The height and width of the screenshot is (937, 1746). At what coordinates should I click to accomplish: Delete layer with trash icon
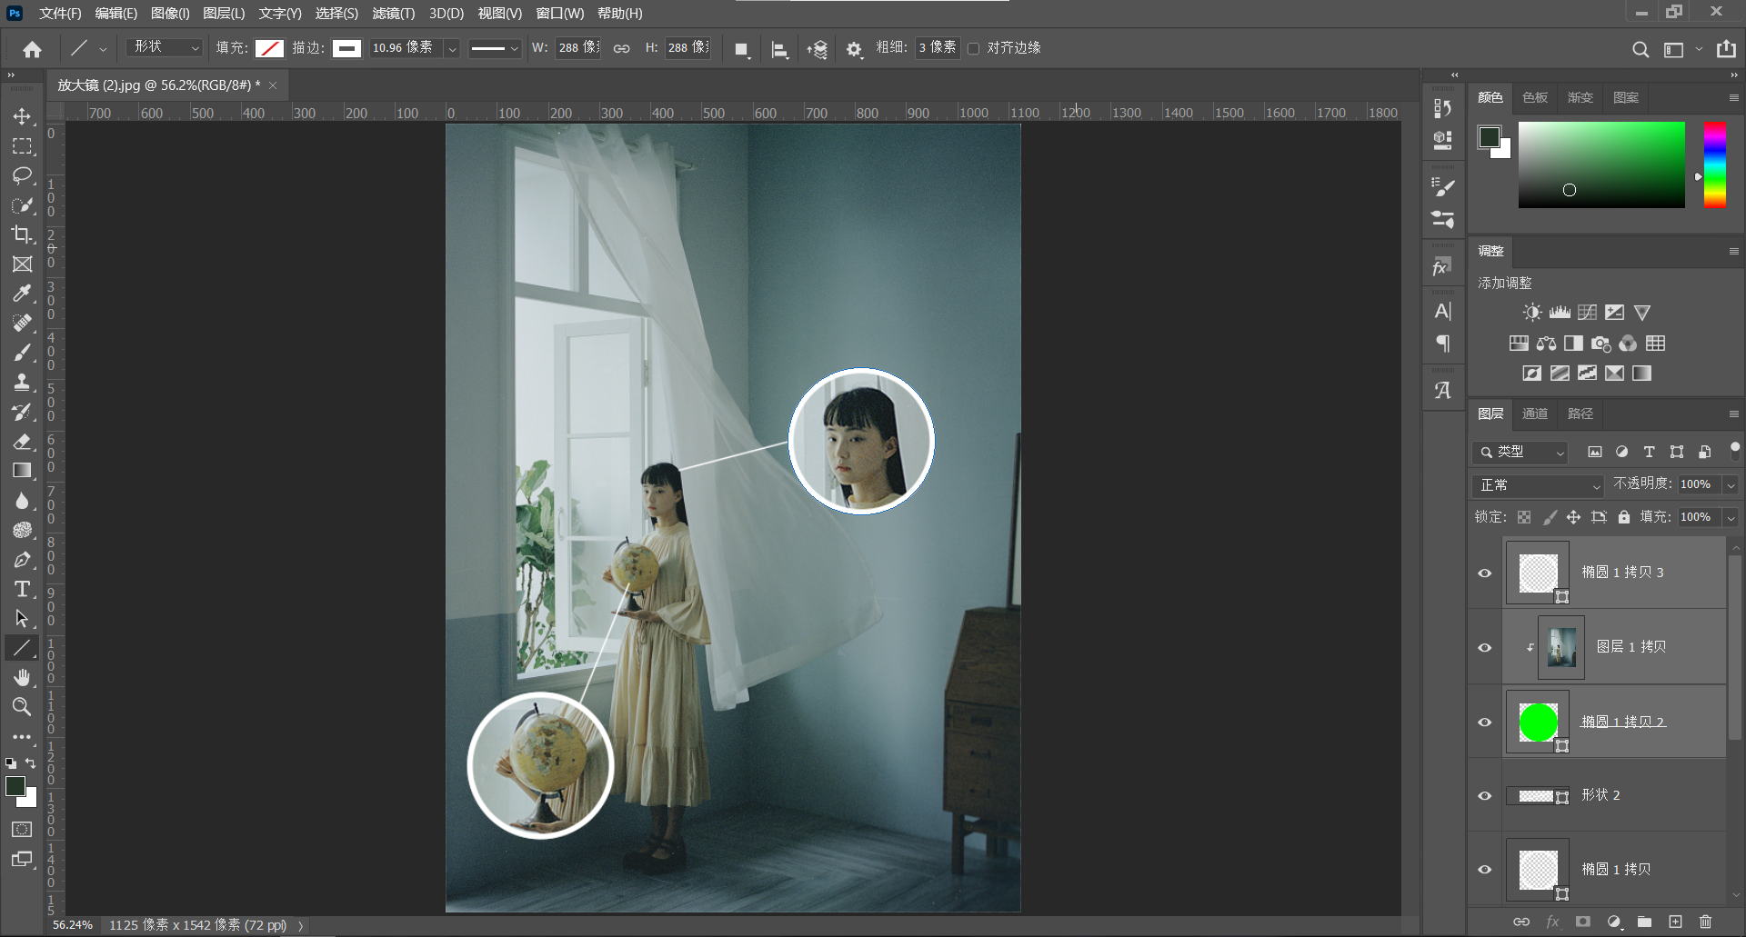coord(1705,922)
